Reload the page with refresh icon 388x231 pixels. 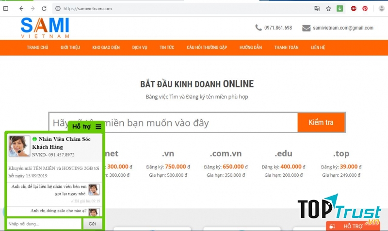44,9
